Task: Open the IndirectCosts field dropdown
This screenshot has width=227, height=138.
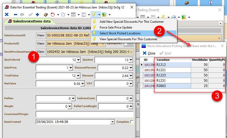Action: (x=131, y=99)
